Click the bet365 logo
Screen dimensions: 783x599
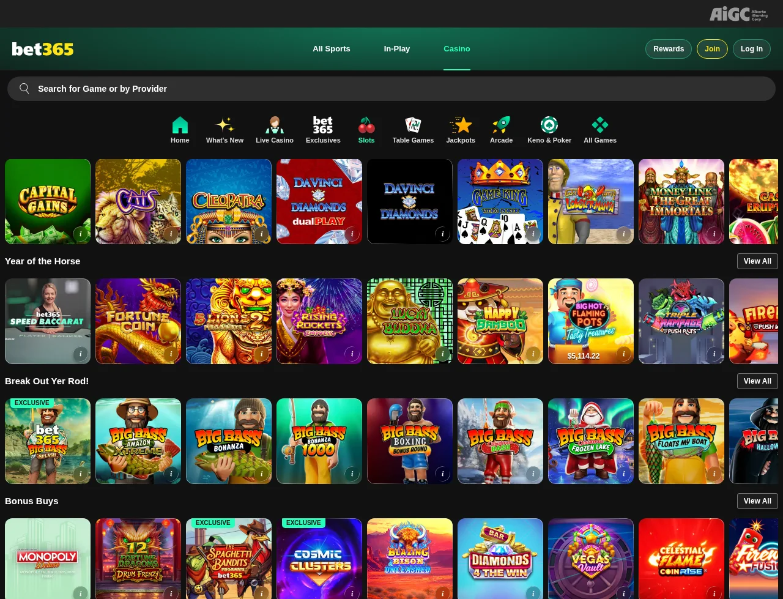(x=43, y=49)
